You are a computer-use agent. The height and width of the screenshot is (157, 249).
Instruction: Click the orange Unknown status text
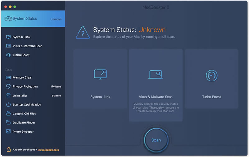[x=152, y=30]
